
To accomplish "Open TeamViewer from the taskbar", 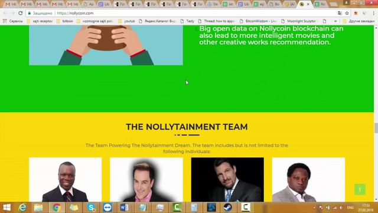I will [107, 208].
